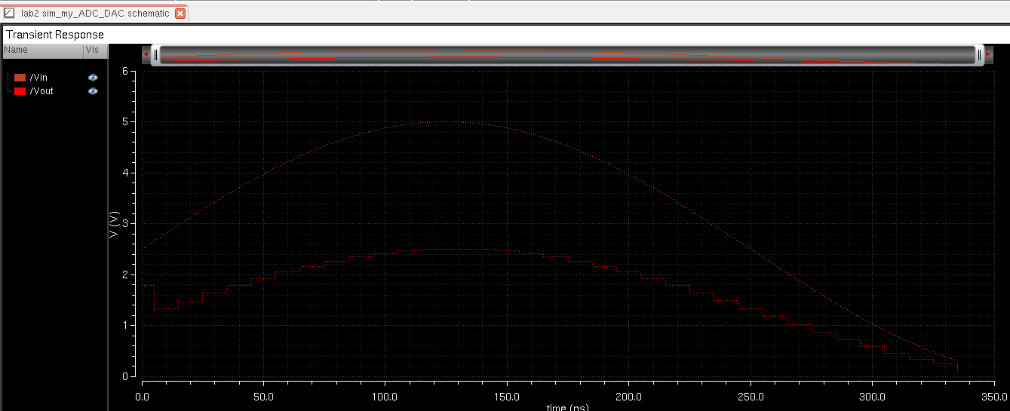Select the Transient Response title
This screenshot has width=1010, height=411.
(x=55, y=35)
